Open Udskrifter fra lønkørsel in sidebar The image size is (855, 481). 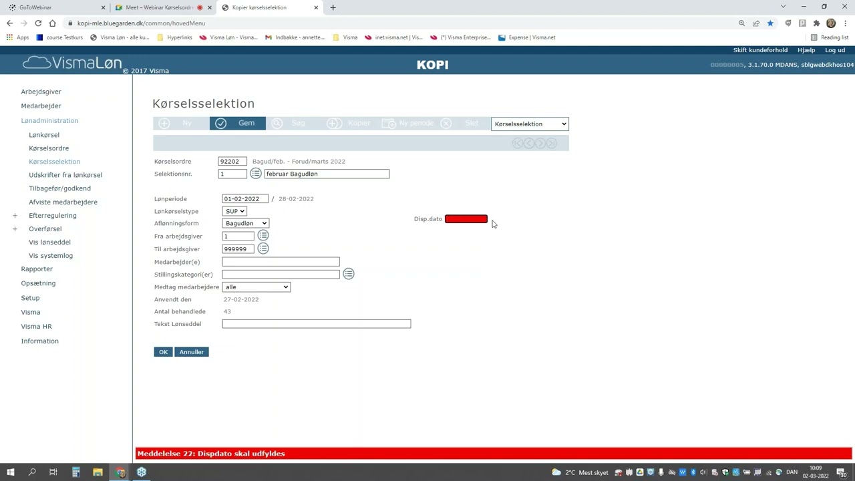65,175
